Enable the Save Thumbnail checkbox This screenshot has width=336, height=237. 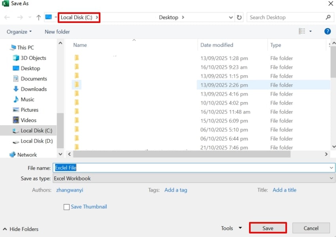tap(66, 207)
